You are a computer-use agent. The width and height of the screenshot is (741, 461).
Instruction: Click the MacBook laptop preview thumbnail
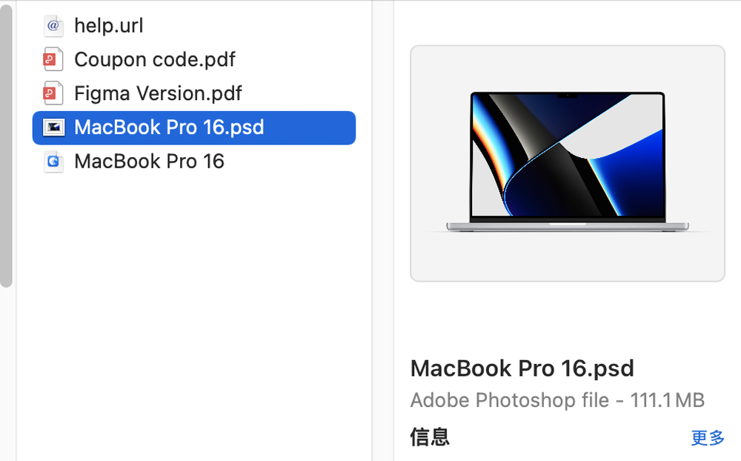[x=568, y=162]
